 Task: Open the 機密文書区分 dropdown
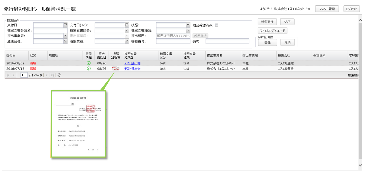coord(127,30)
